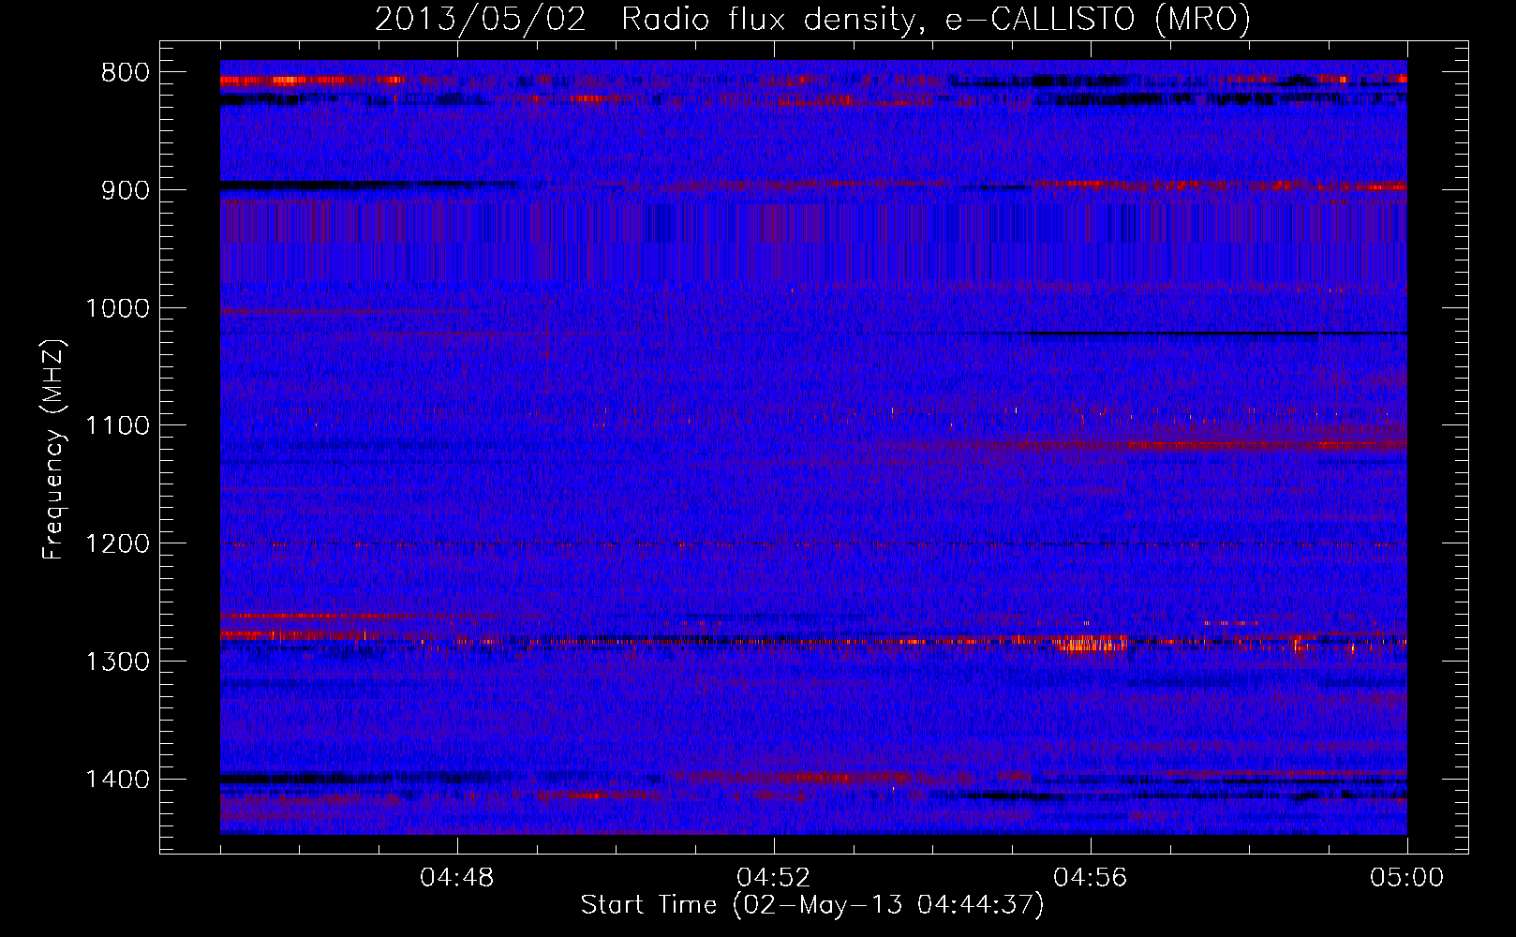Viewport: 1516px width, 937px height.
Task: Click the 1200 frequency tick label
Action: tap(117, 544)
